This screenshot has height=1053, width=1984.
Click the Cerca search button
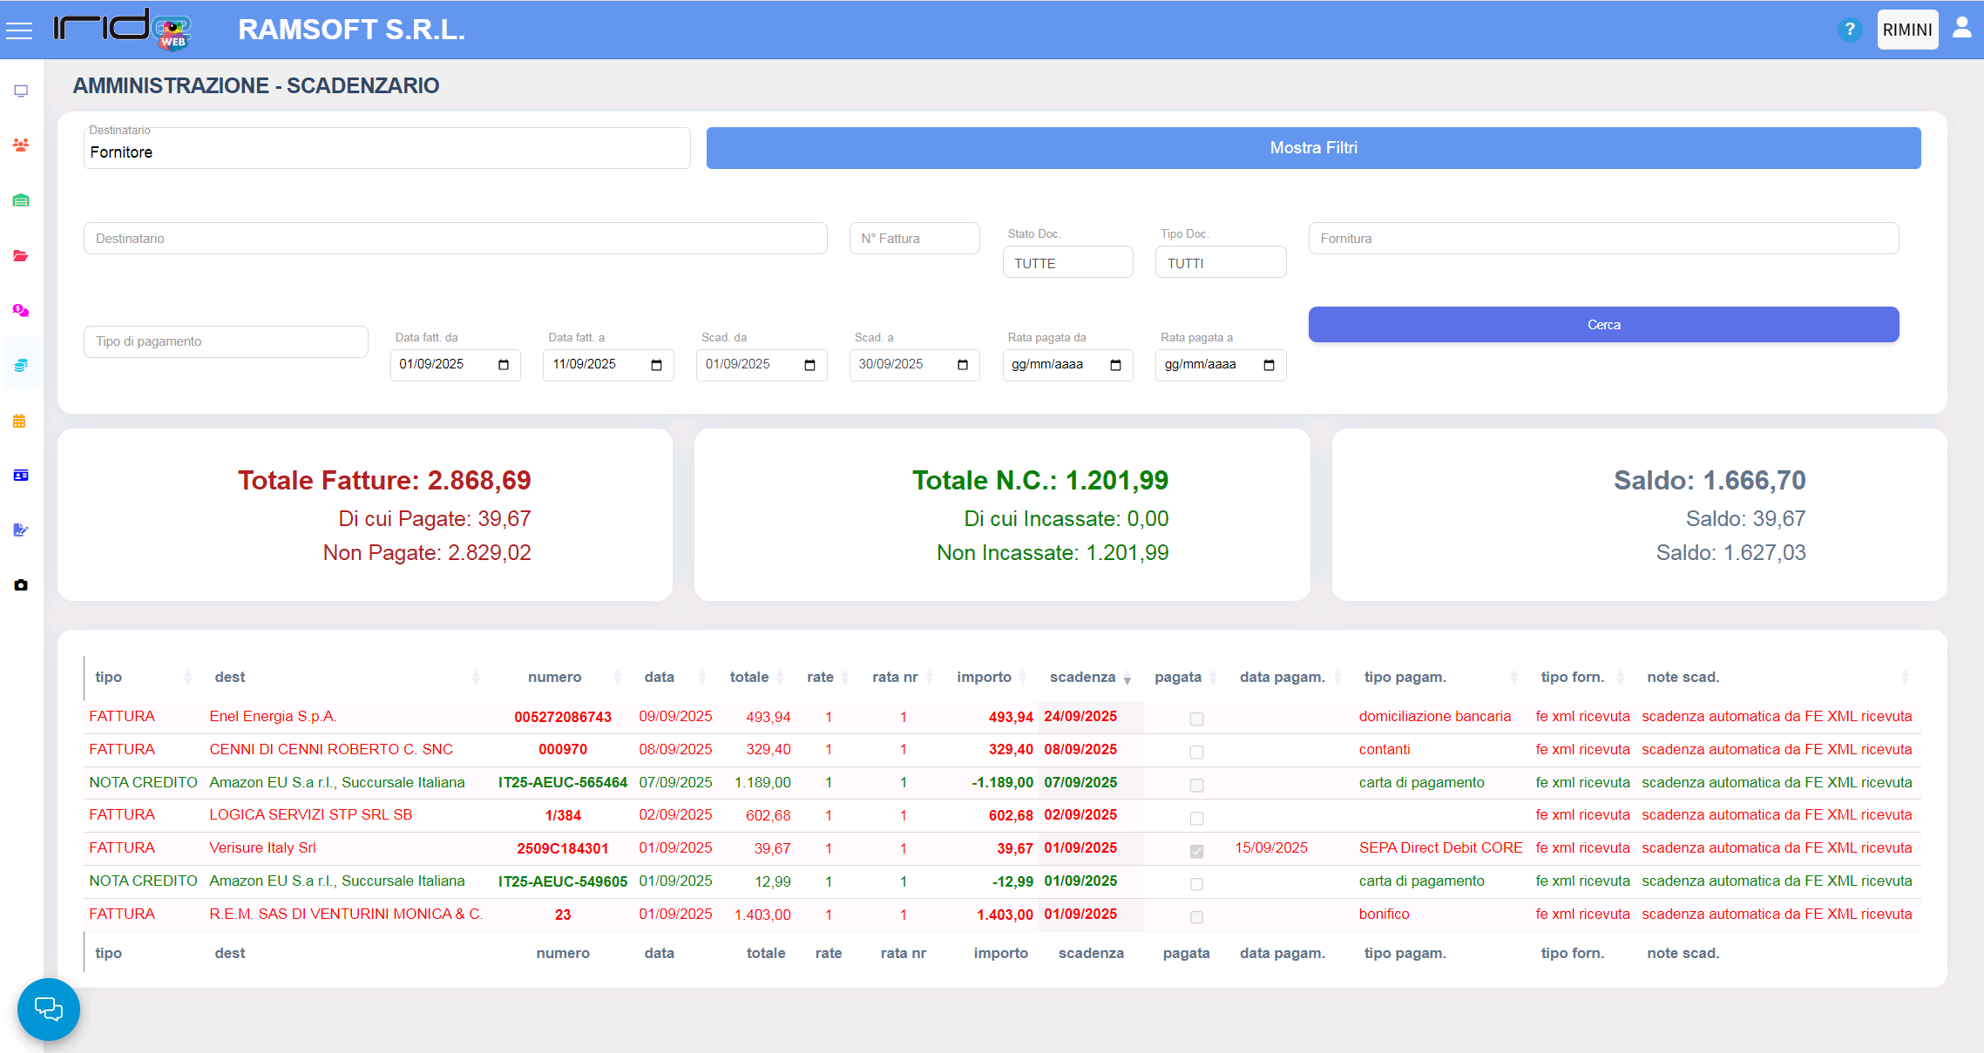coord(1602,325)
